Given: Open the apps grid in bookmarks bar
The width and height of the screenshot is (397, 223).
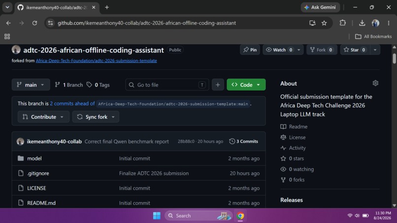Looking at the screenshot, I should coord(7,36).
